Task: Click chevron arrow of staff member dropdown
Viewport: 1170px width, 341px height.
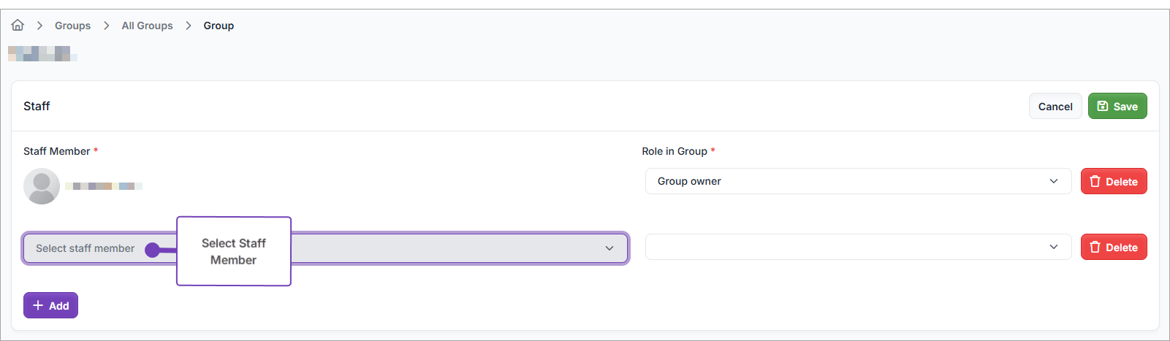Action: coord(609,248)
